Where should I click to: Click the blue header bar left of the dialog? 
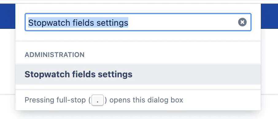8,16
